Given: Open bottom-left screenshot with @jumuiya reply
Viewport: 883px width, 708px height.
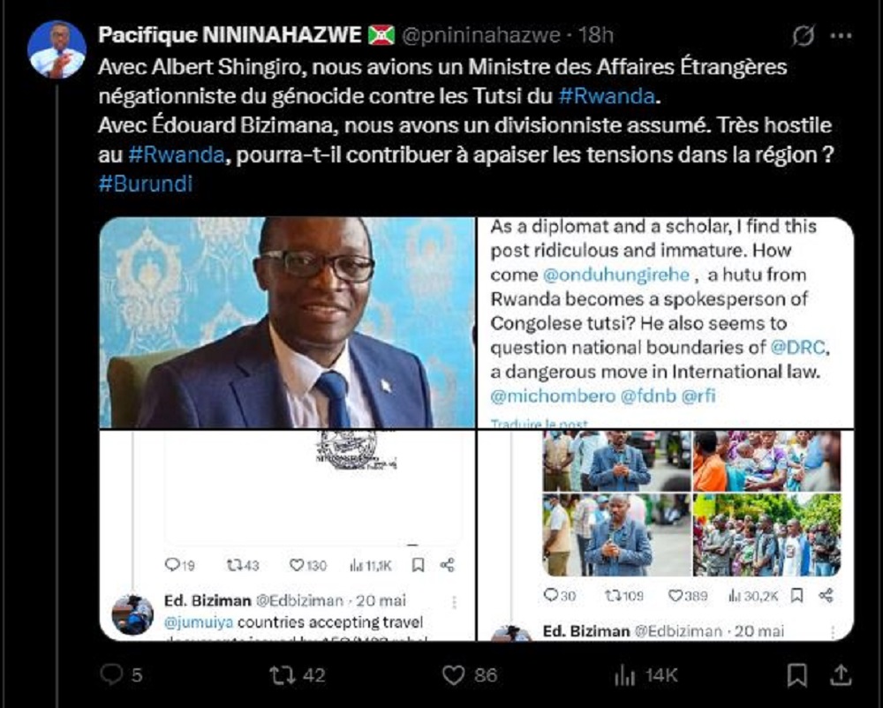Looking at the screenshot, I should [287, 535].
